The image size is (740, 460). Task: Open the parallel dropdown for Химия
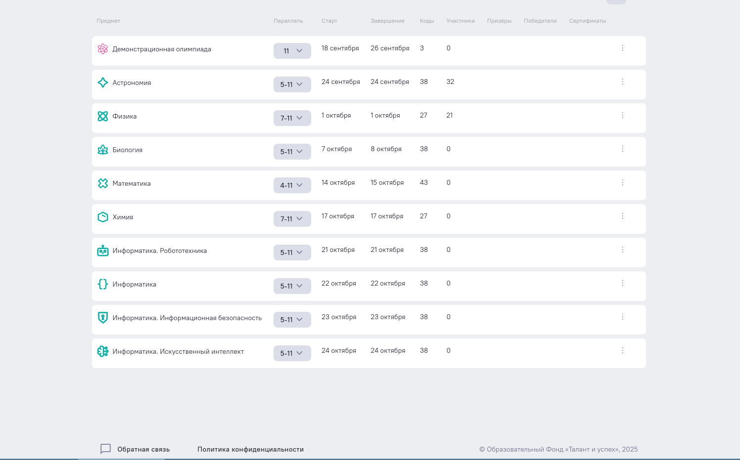pyautogui.click(x=292, y=219)
